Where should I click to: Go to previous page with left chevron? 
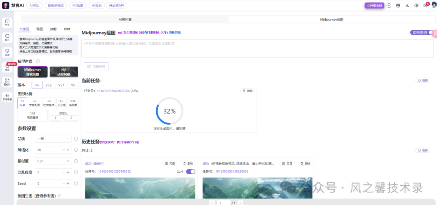tap(212, 203)
